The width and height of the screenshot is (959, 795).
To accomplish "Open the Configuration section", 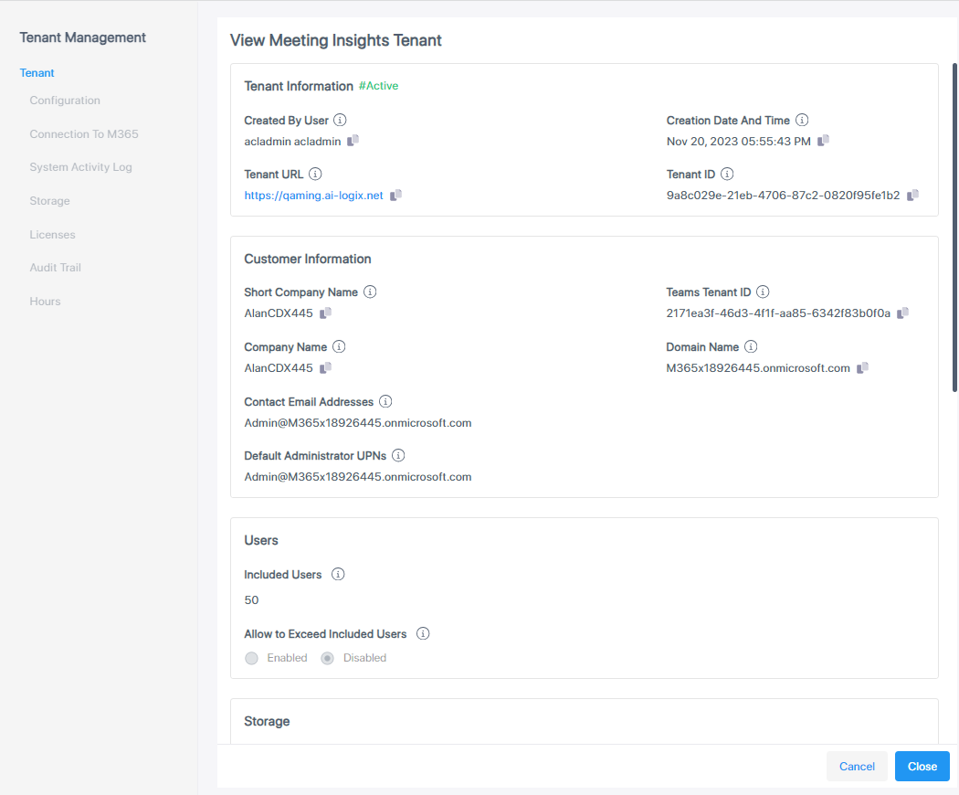I will (x=65, y=101).
